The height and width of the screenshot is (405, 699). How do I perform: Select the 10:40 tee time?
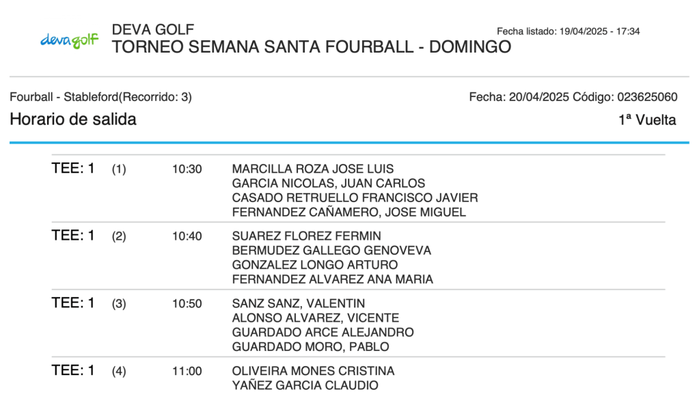tap(187, 236)
